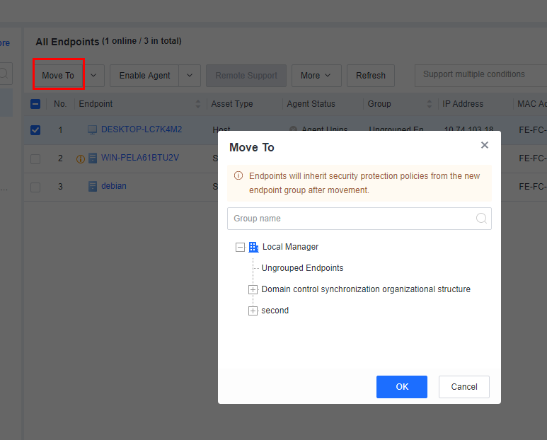The height and width of the screenshot is (440, 547).
Task: Click the Local Manager building icon
Action: (254, 247)
